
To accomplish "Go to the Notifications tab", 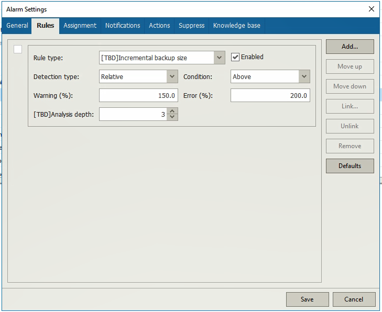I will pyautogui.click(x=123, y=26).
